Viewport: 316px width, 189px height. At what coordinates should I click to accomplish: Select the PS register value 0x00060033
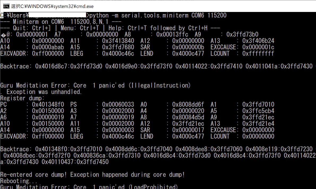(x=118, y=105)
